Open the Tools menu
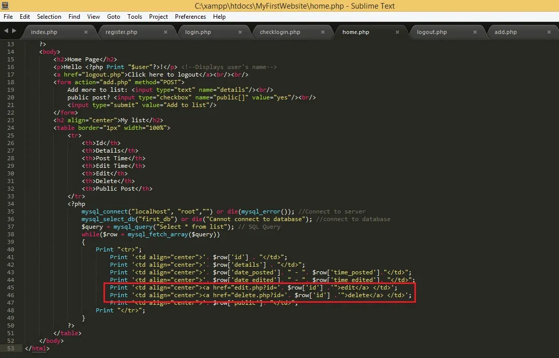The image size is (559, 358). (134, 17)
